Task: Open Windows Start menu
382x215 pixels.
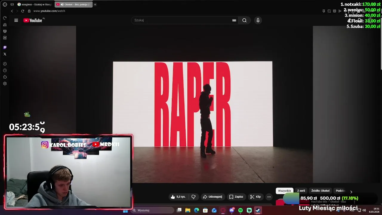Action: pos(125,211)
